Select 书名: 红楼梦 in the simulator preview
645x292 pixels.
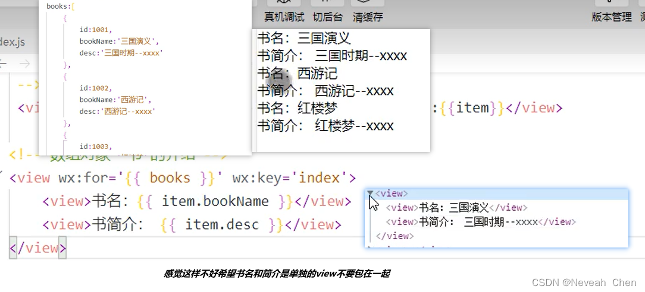[x=298, y=108]
